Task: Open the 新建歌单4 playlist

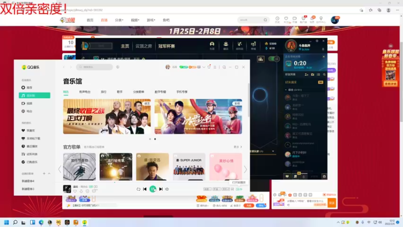Action: click(x=28, y=181)
